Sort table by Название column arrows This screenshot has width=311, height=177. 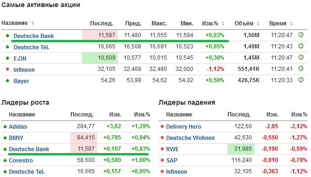click(x=32, y=23)
